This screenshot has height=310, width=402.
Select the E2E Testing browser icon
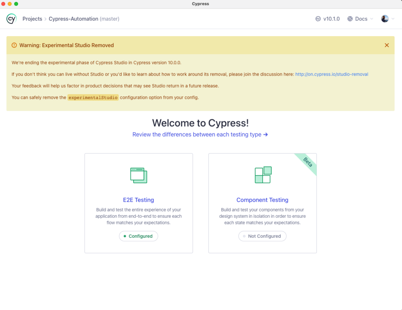tap(138, 175)
